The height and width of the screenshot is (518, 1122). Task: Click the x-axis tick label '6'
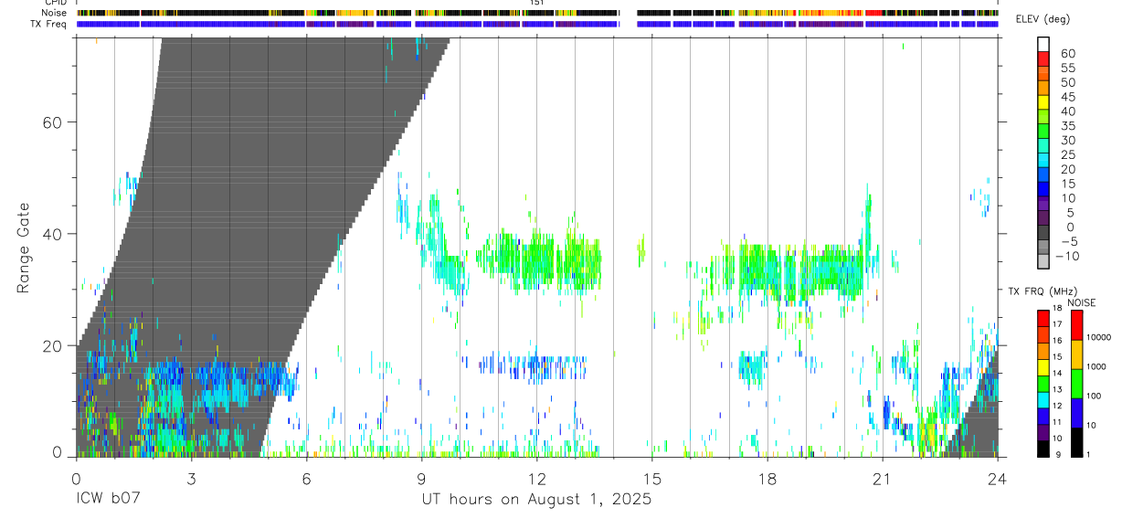point(306,478)
